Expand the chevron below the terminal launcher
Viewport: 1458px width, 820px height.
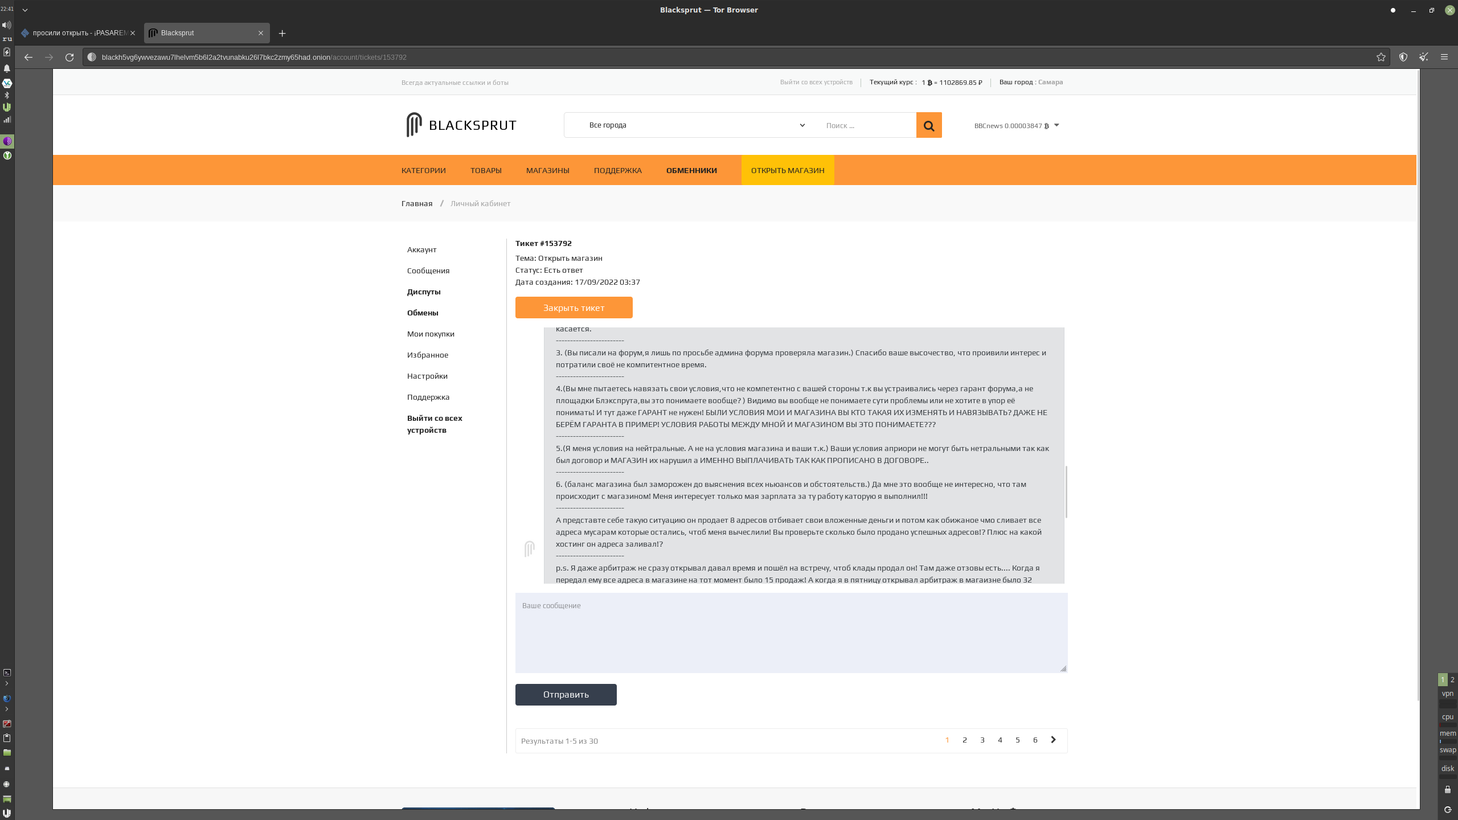(7, 683)
